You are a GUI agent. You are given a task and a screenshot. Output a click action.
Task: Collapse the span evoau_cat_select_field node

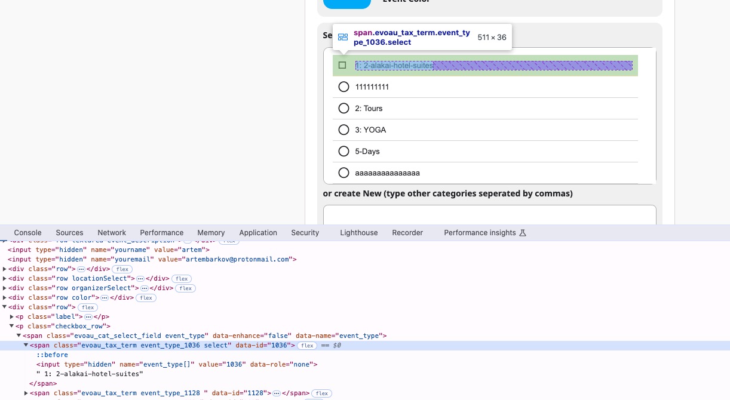[19, 336]
